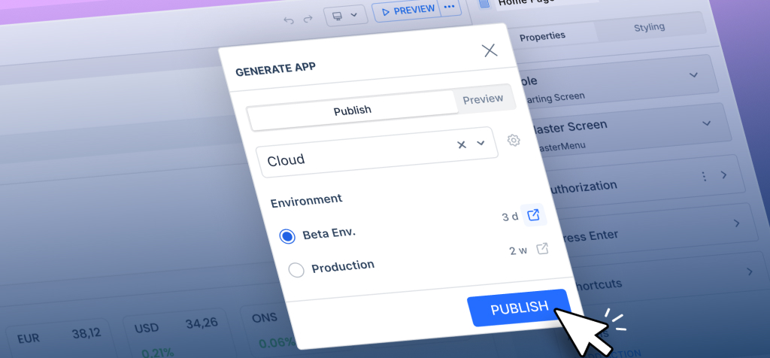Open publish settings gear icon
The image size is (770, 358).
pos(514,141)
